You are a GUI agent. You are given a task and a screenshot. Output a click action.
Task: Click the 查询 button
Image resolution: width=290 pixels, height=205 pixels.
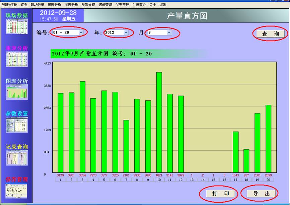coord(270,34)
